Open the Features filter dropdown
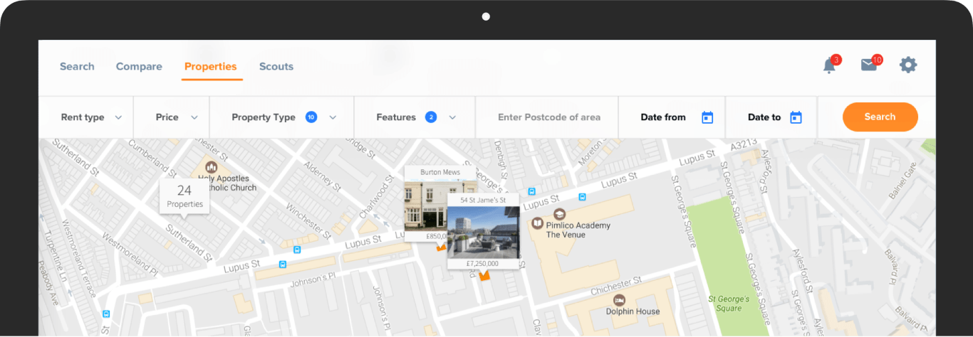This screenshot has width=973, height=337. click(415, 117)
